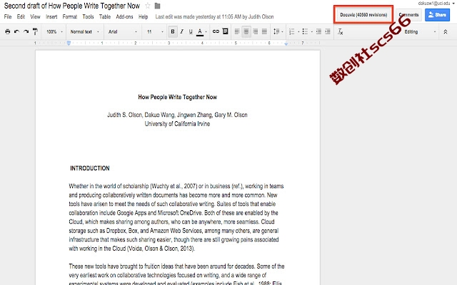Insert a link with the chain icon
Image resolution: width=457 pixels, height=285 pixels.
pos(216,31)
